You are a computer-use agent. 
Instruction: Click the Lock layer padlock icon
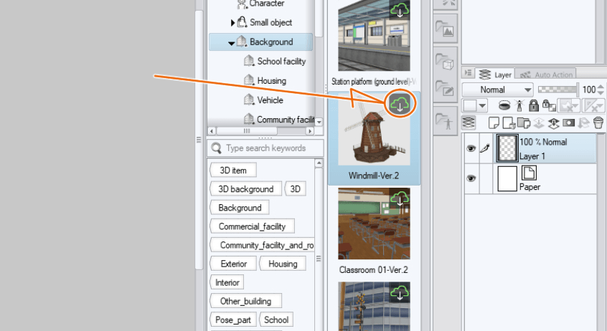tap(533, 105)
